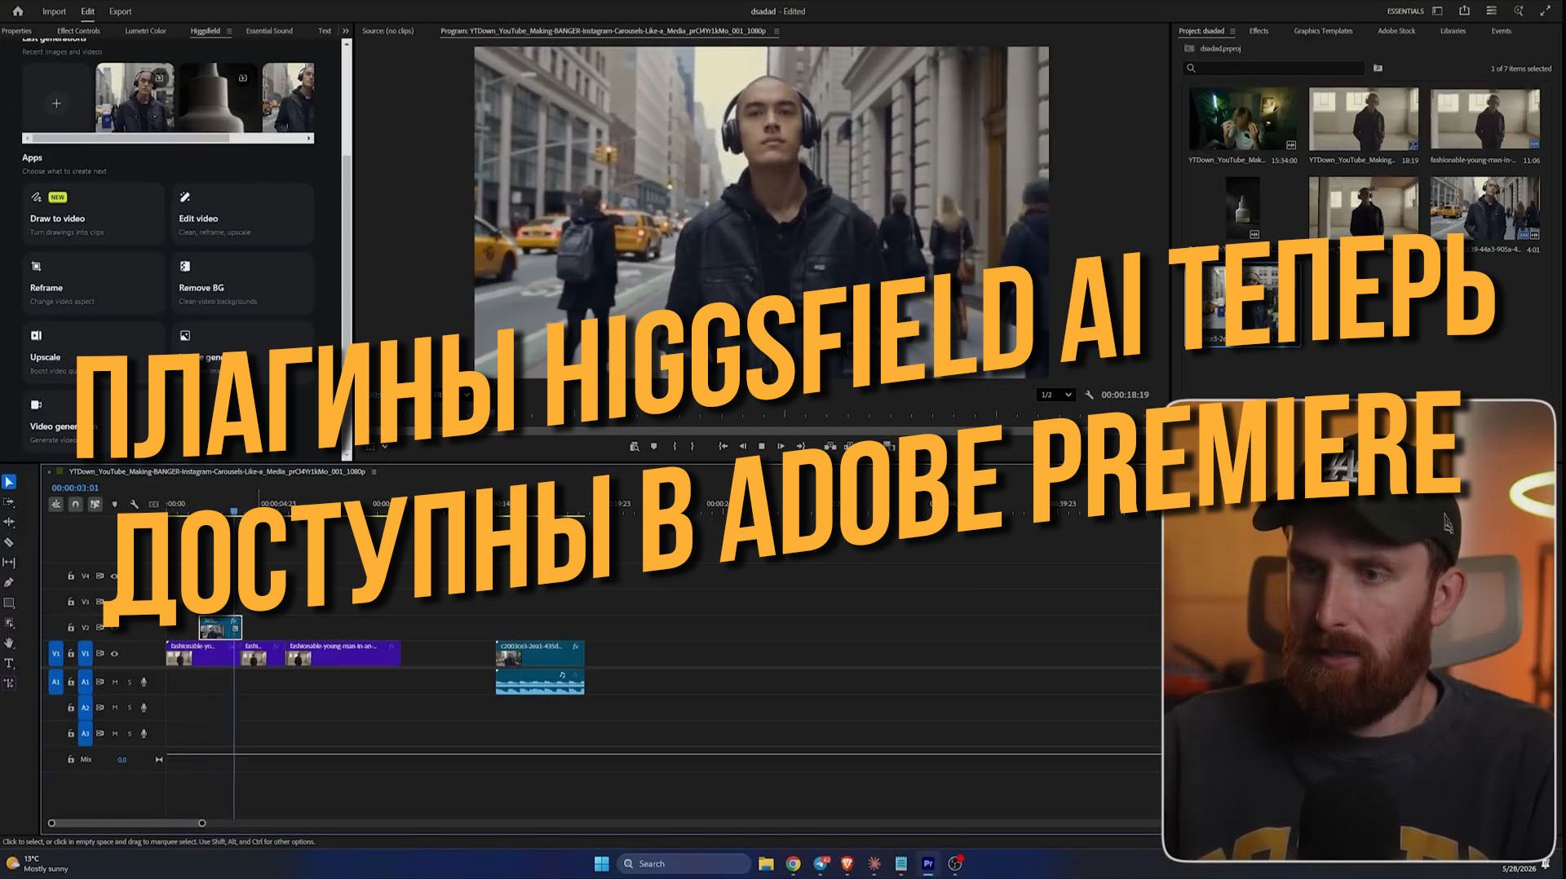Toggle lock on track V4
The width and height of the screenshot is (1566, 879).
pyautogui.click(x=71, y=576)
